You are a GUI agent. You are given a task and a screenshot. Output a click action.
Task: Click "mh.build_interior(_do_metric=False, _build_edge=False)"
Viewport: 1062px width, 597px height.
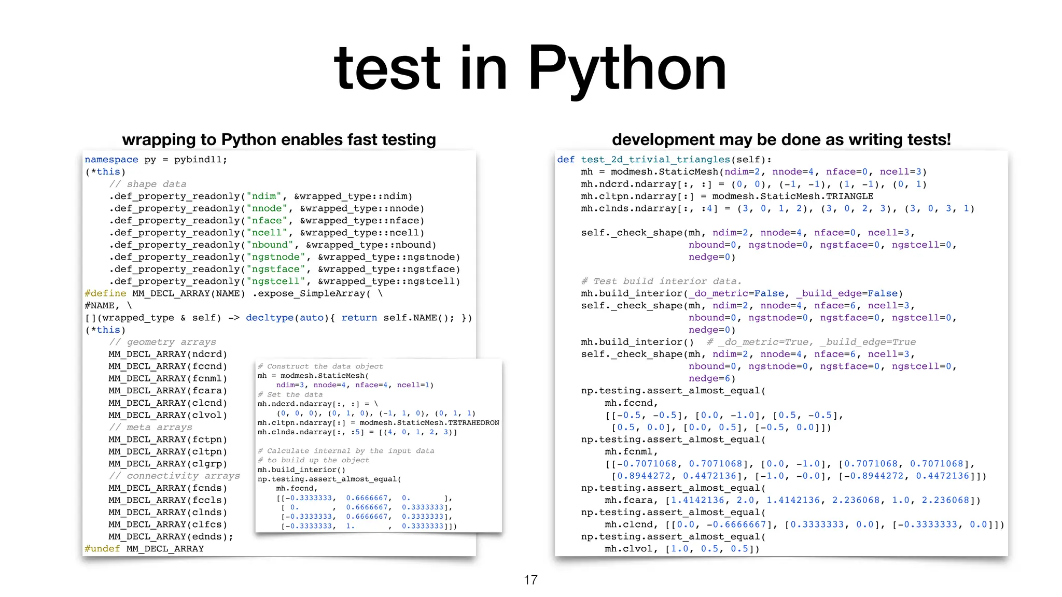742,294
